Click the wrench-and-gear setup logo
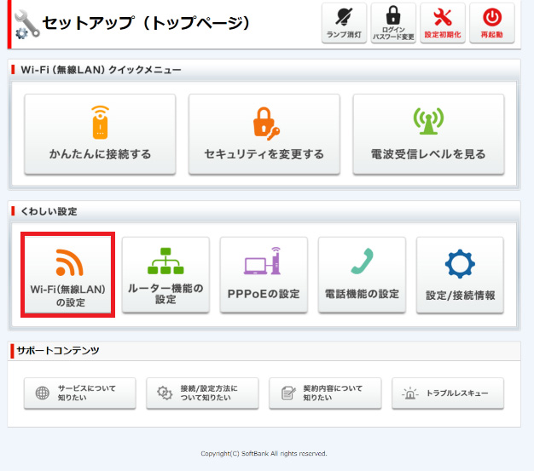 (26, 26)
